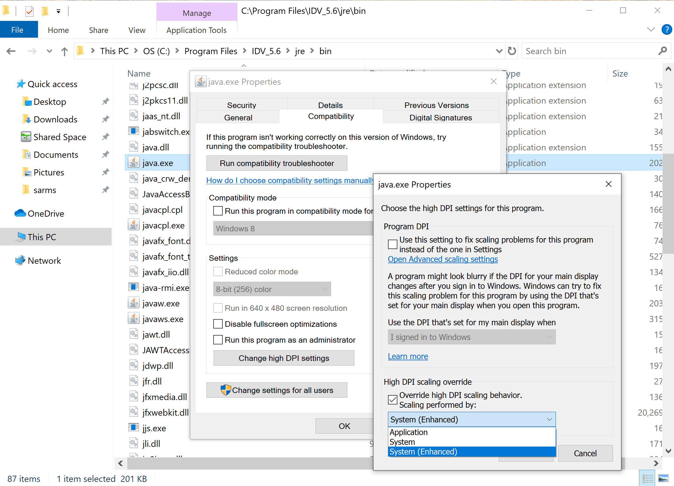Viewport: 674px width, 486px height.
Task: Click the Refresh icon beside address bar
Action: point(512,51)
